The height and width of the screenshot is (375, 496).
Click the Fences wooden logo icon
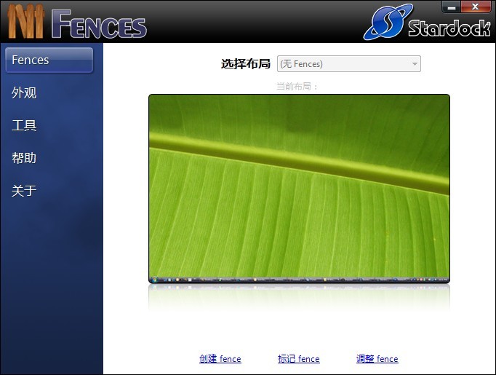tap(26, 22)
